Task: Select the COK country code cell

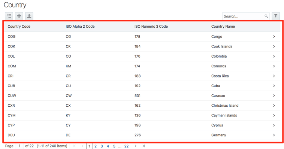Action: tap(11, 46)
